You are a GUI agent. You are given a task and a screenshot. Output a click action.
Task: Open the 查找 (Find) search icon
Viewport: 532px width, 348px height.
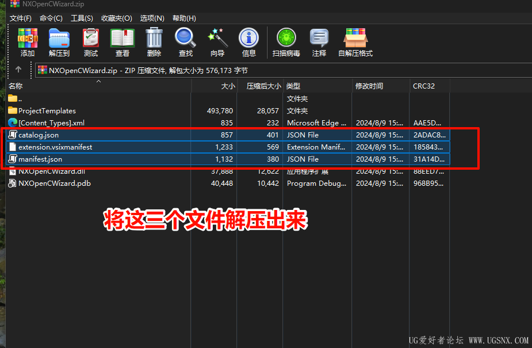(x=185, y=42)
